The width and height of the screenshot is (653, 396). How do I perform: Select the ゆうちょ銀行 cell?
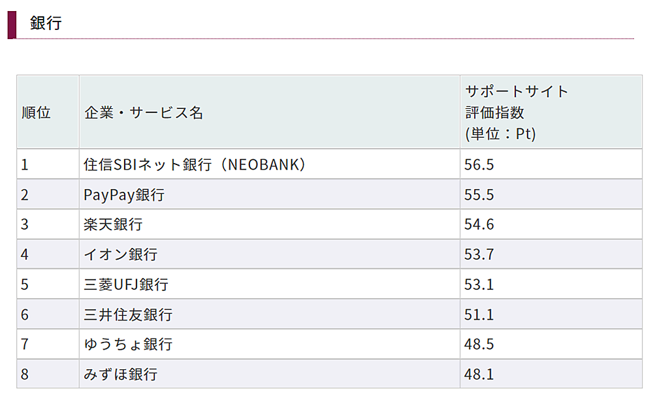(128, 344)
